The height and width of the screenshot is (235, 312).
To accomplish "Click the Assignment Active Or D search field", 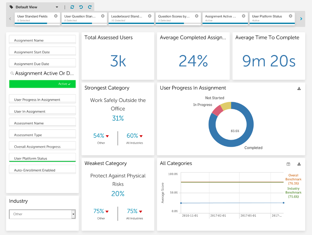I will [x=42, y=73].
